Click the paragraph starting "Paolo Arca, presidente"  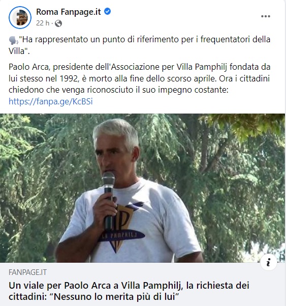coord(139,78)
